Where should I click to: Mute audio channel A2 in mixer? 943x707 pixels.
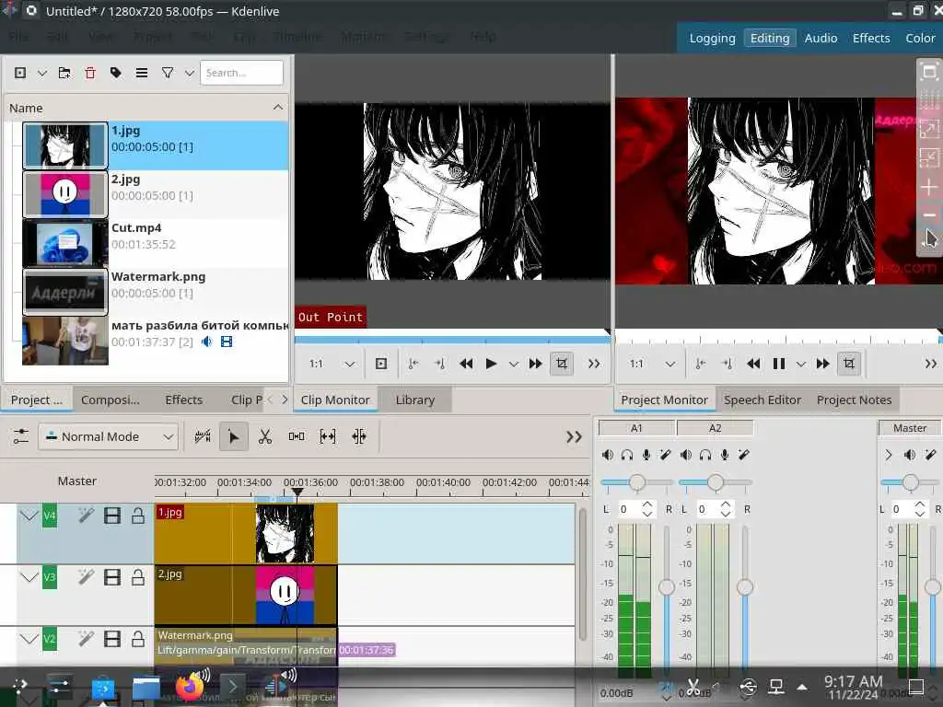685,455
